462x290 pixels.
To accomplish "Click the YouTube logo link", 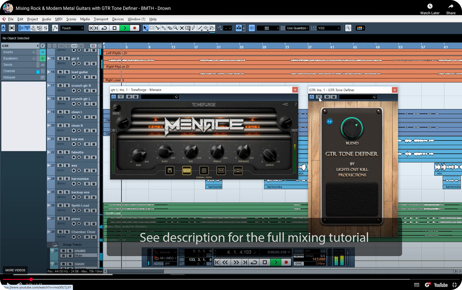I will 441,285.
